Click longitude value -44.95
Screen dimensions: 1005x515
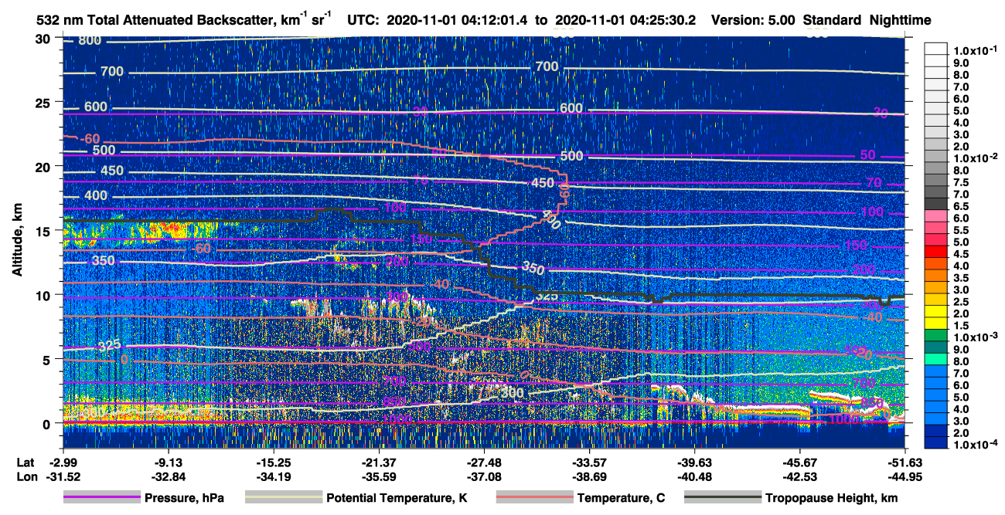pyautogui.click(x=904, y=476)
